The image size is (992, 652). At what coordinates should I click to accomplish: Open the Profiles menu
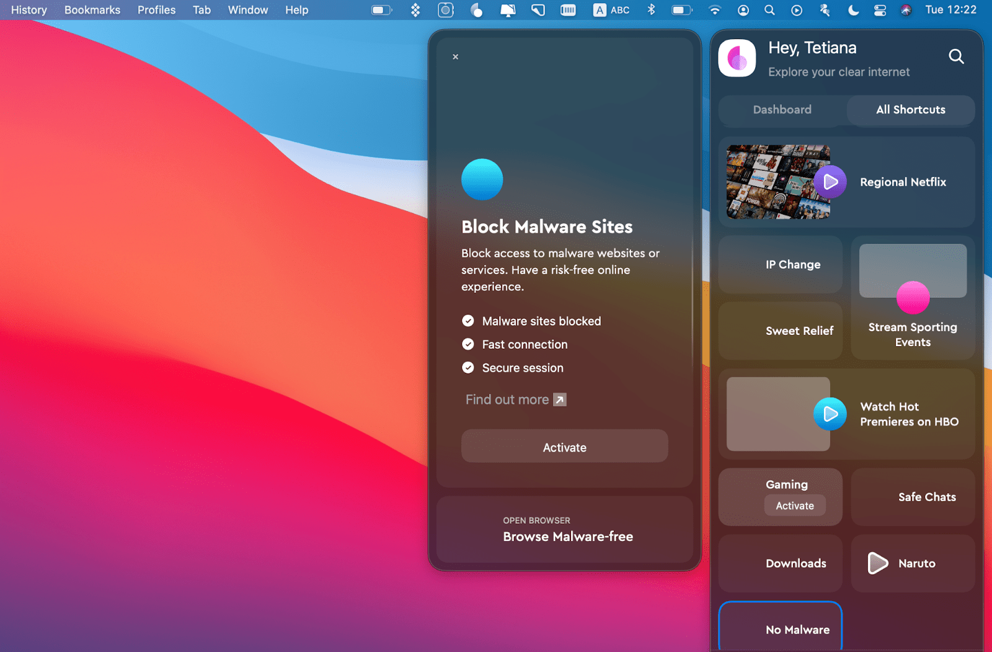point(156,10)
